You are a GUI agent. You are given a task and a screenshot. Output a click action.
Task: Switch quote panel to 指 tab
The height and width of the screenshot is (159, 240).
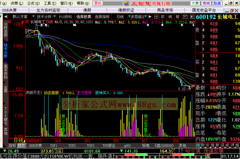coord(213,145)
